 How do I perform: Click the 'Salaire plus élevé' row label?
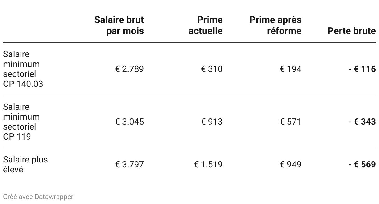(25, 164)
